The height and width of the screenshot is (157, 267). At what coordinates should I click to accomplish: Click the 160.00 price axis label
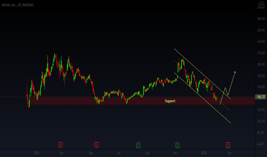click(261, 87)
